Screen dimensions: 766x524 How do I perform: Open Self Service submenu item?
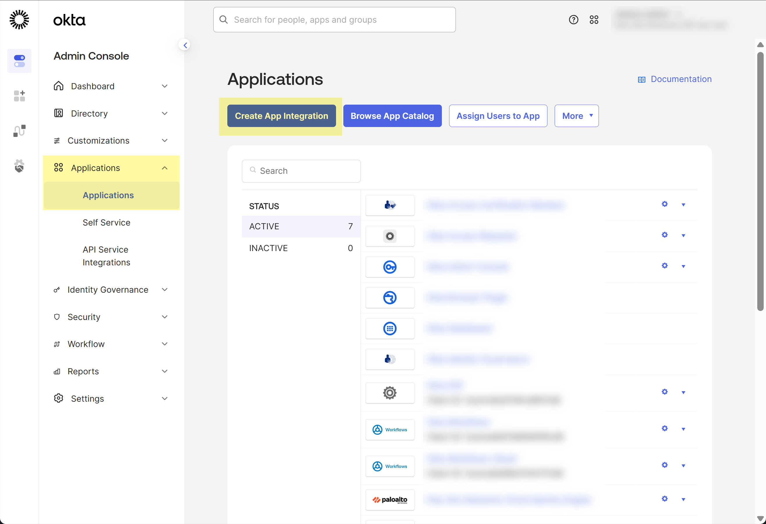coord(106,223)
